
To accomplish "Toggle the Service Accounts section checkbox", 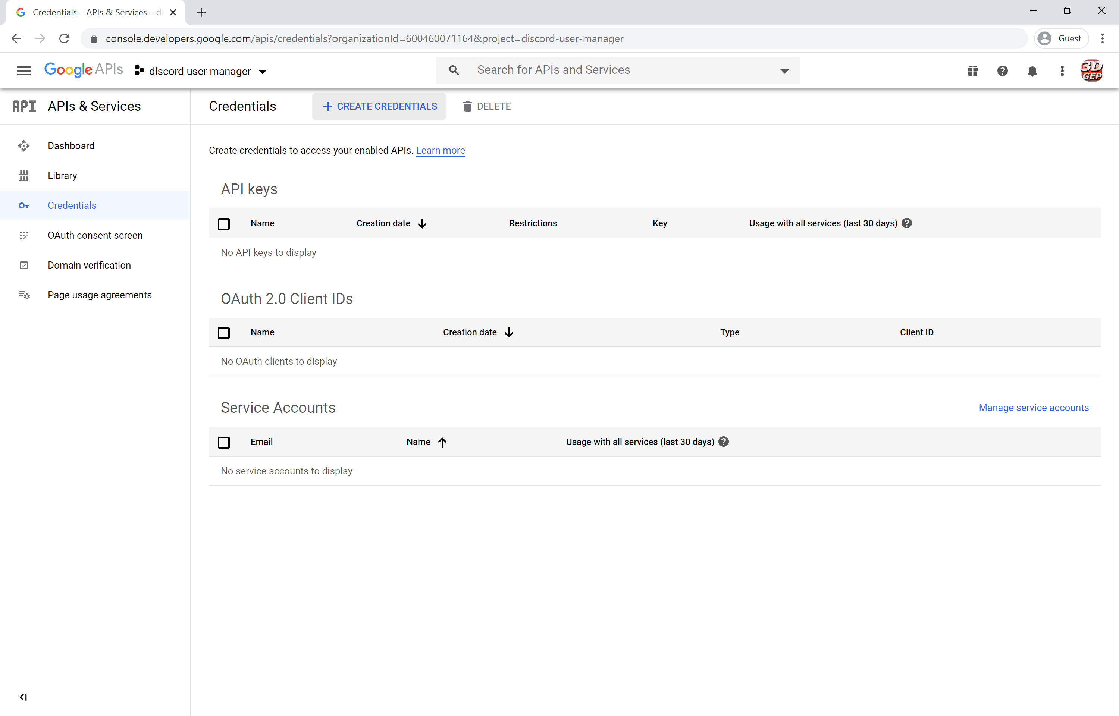I will 224,441.
